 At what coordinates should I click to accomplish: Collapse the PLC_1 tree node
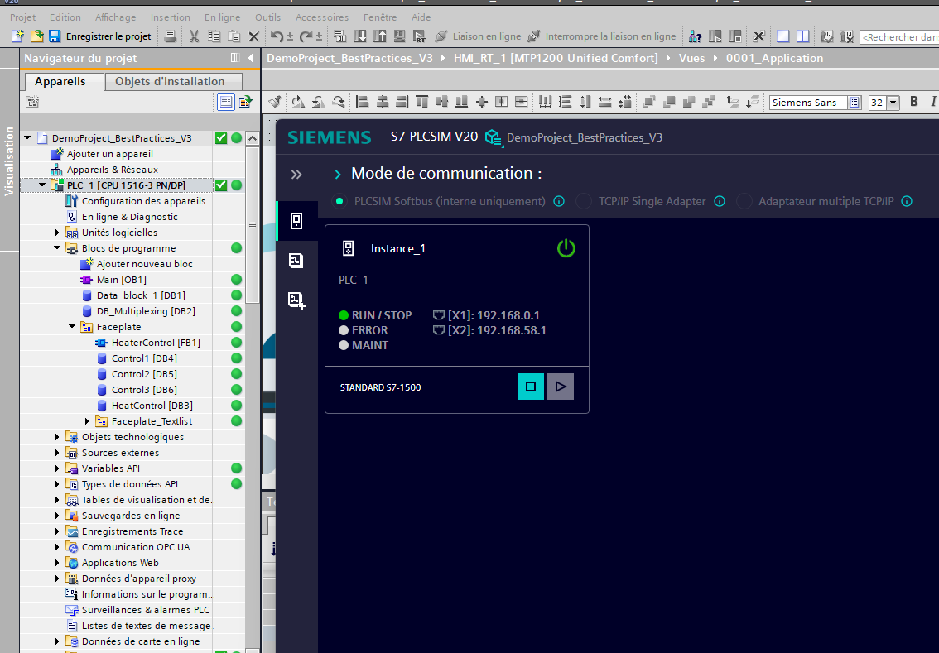(42, 185)
